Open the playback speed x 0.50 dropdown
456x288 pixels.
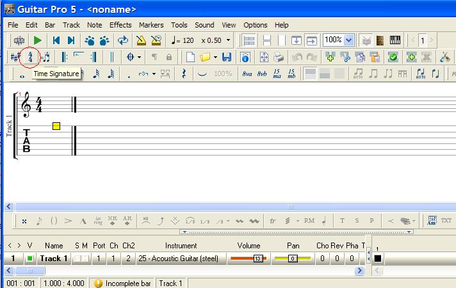coord(228,40)
